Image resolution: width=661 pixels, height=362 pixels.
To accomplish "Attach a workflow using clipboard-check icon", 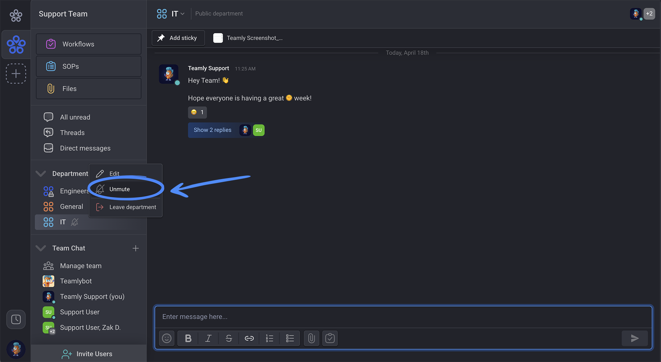I will (330, 338).
